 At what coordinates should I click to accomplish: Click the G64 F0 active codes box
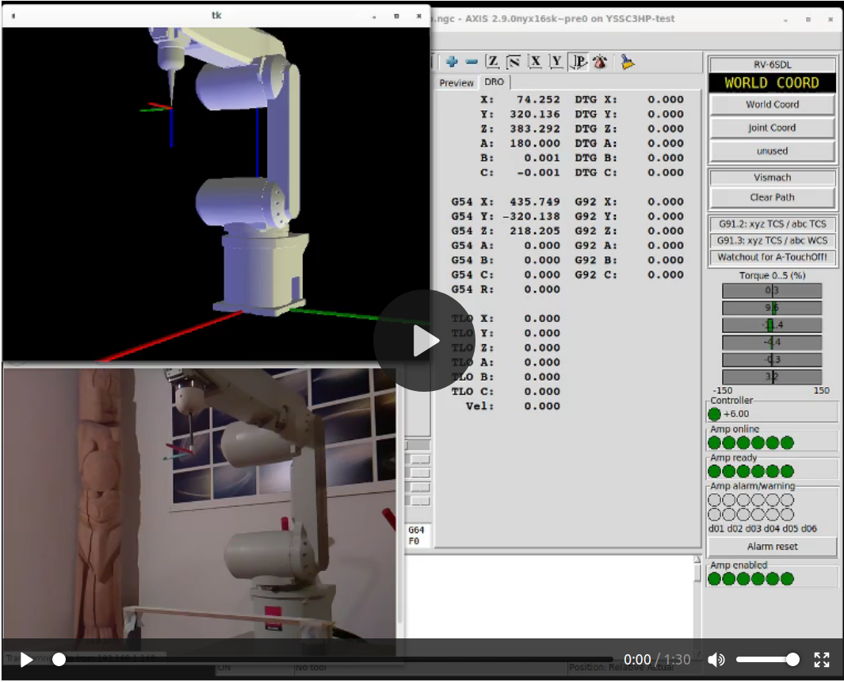coord(417,535)
